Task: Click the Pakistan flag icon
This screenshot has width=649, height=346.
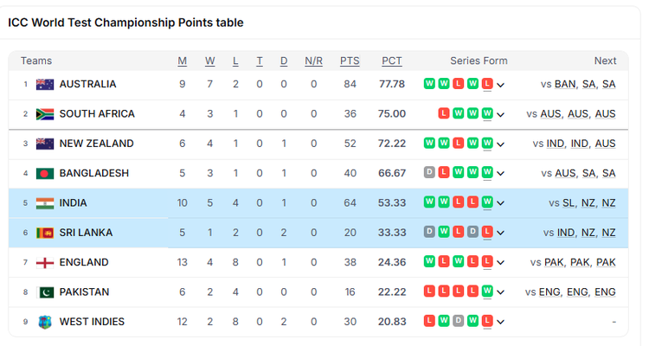Action: (45, 292)
